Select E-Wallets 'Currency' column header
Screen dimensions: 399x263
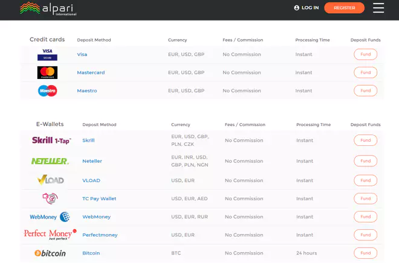(x=181, y=125)
